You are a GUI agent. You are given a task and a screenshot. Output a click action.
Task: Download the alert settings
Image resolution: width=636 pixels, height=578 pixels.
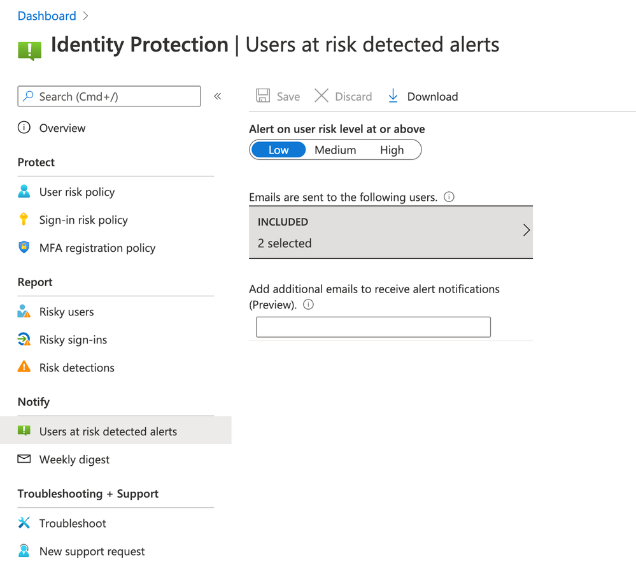[423, 96]
